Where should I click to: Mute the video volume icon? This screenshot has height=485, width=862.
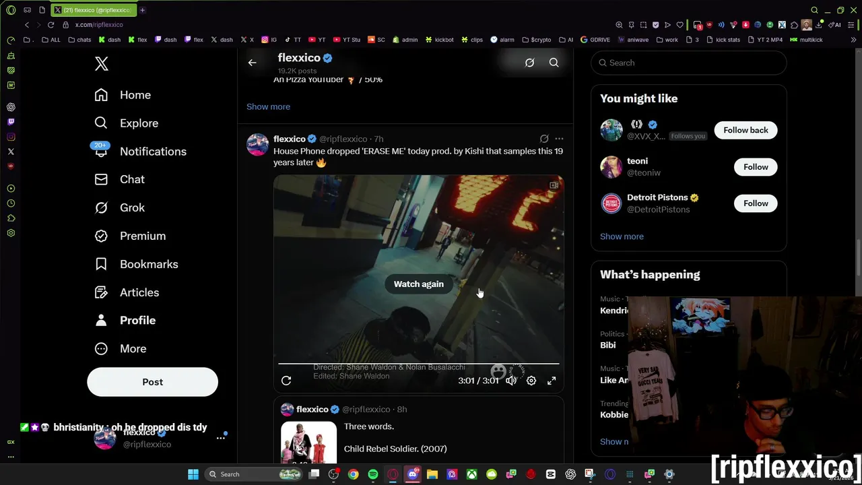(511, 381)
